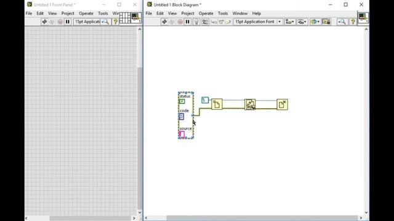
Task: Select the Close File node
Action: [282, 104]
